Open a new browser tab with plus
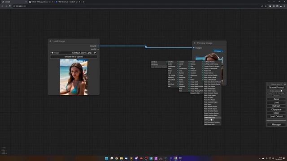The width and height of the screenshot is (287, 161). 84,2
